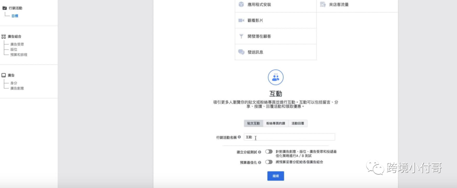Choose the 觀看影片 objective

point(275,20)
